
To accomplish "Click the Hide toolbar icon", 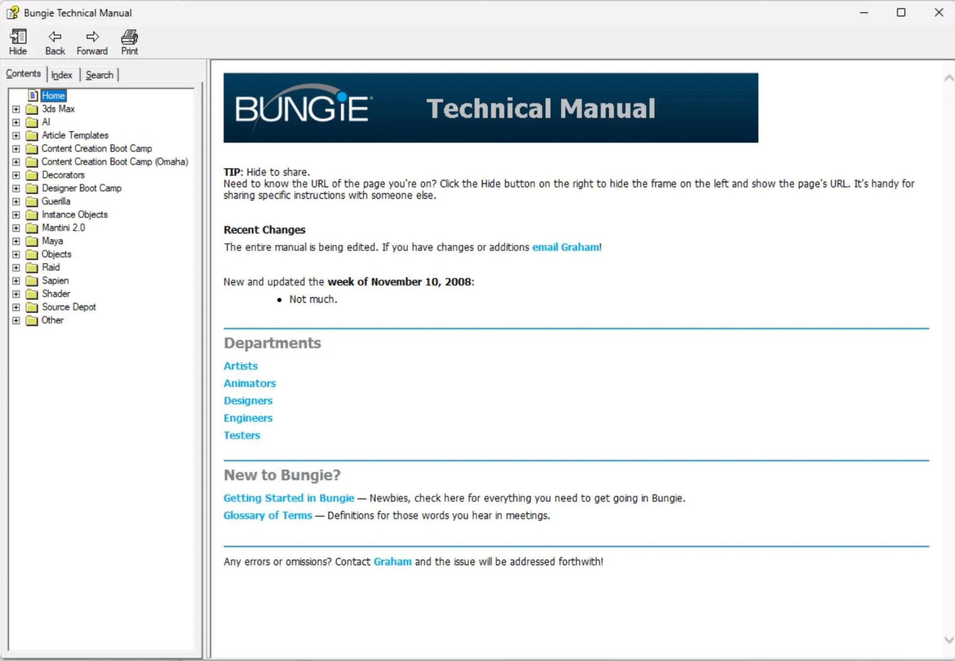I will click(x=18, y=37).
